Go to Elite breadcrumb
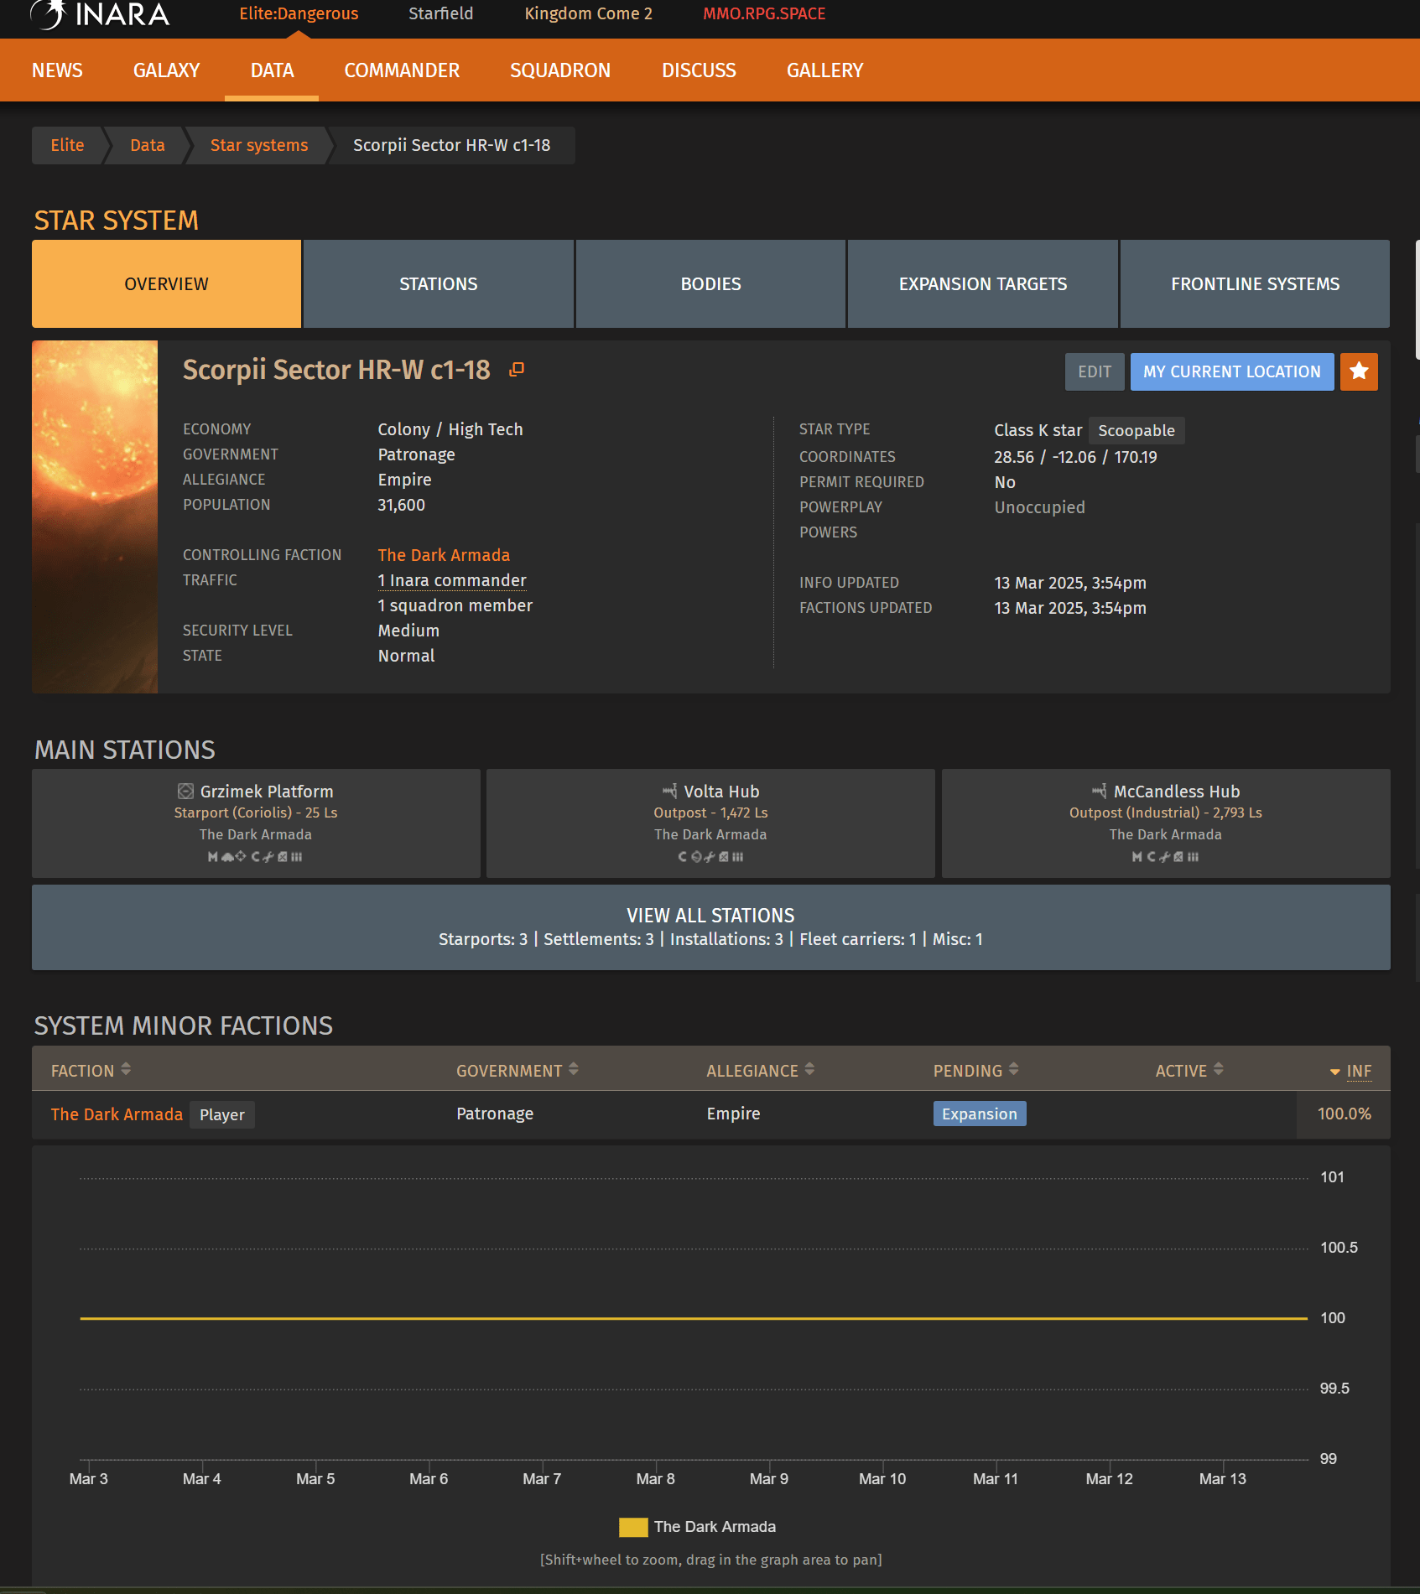This screenshot has height=1594, width=1420. [67, 145]
